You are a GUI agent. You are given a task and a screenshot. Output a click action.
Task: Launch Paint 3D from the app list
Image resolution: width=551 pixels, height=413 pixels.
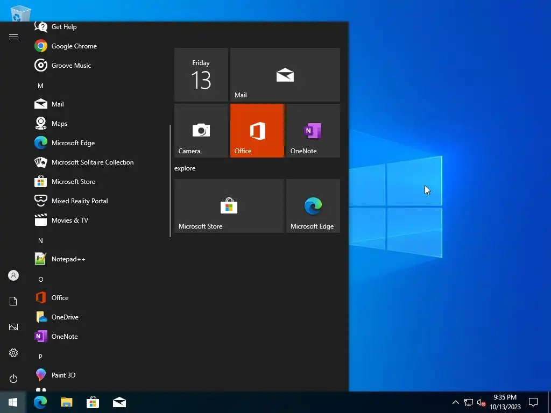[98, 375]
